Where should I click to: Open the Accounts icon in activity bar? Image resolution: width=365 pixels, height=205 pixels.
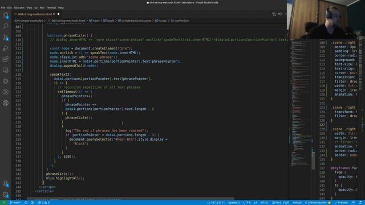click(5, 184)
